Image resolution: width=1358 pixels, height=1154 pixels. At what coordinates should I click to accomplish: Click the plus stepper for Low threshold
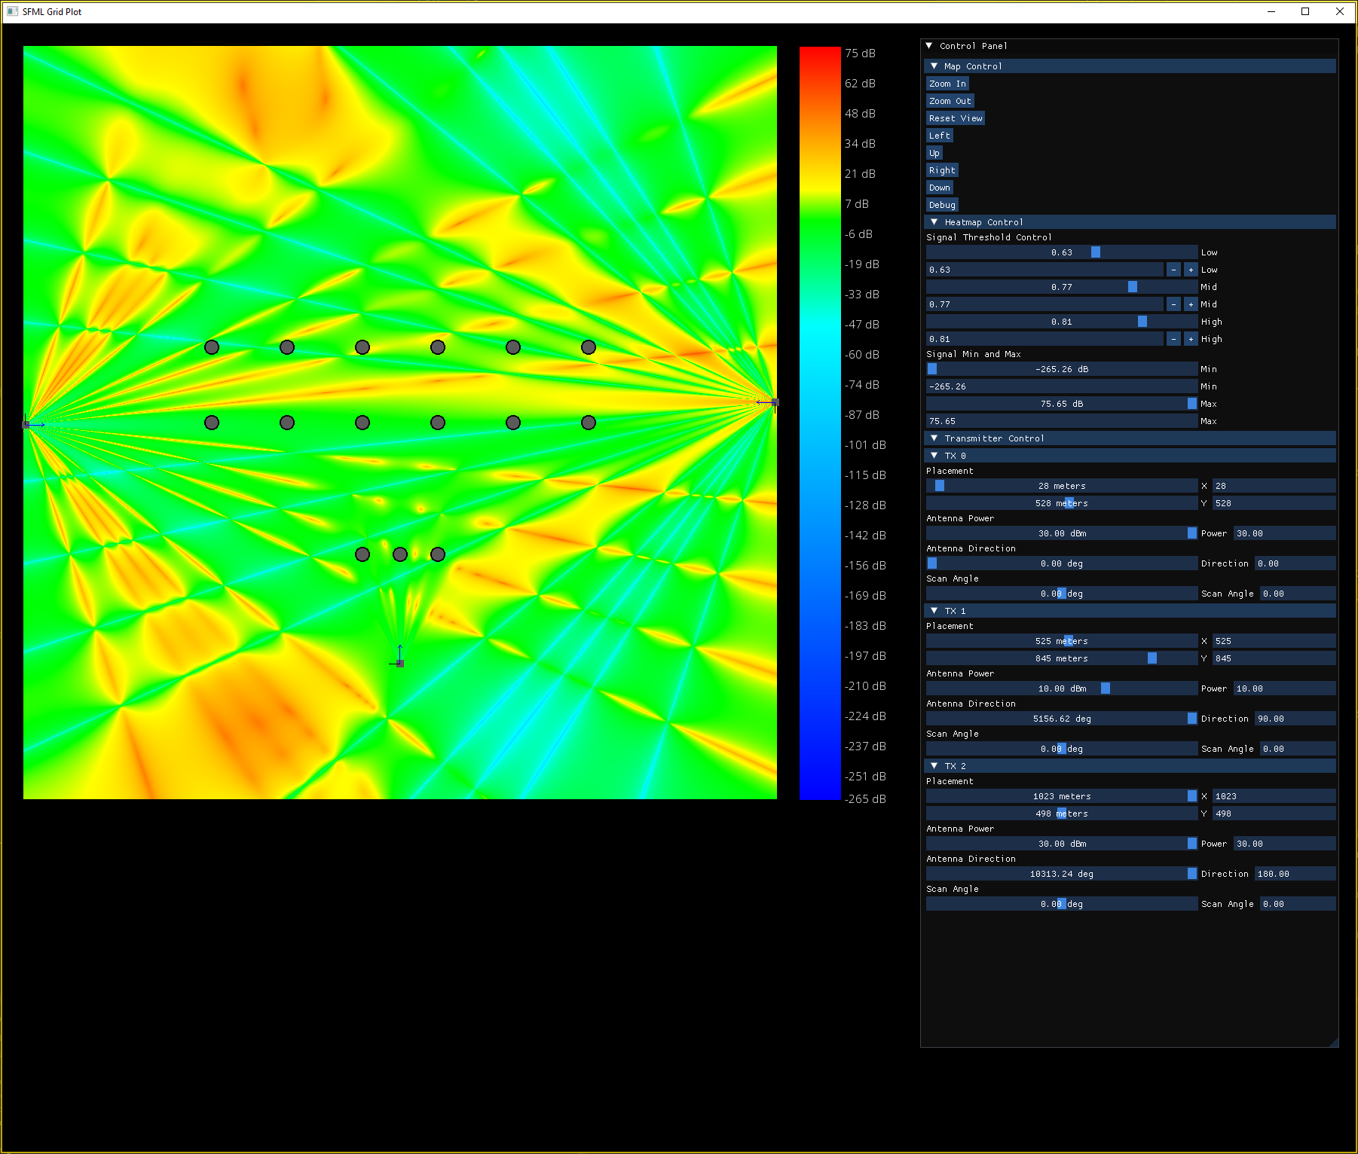[x=1191, y=270]
